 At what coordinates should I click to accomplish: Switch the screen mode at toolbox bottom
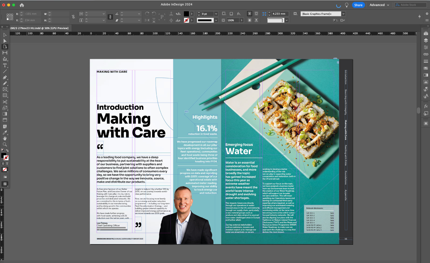(5, 184)
